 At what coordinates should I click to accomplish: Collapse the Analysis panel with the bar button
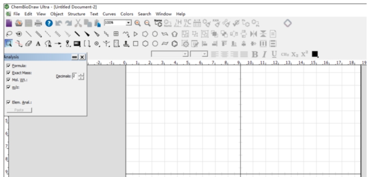pos(75,57)
